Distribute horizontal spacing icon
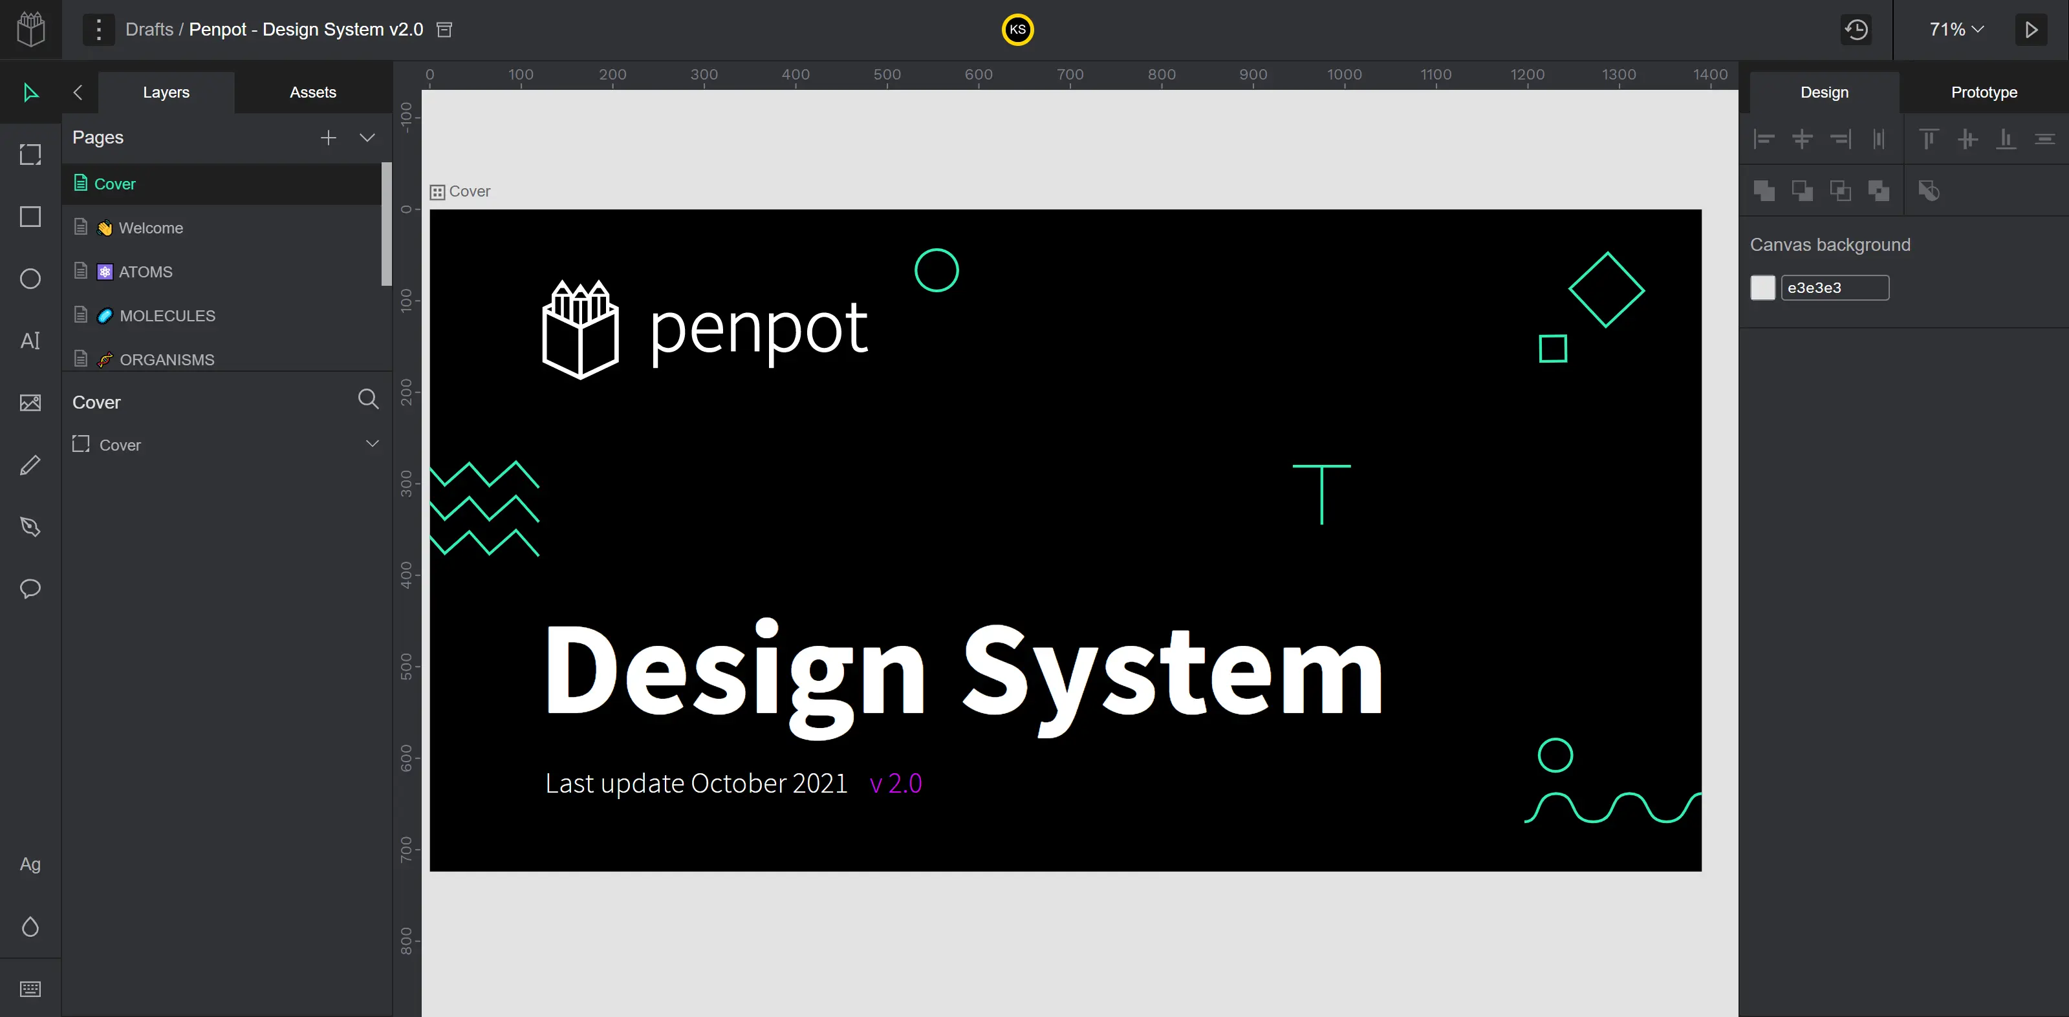Screen dimensions: 2069x1017 coord(1879,139)
